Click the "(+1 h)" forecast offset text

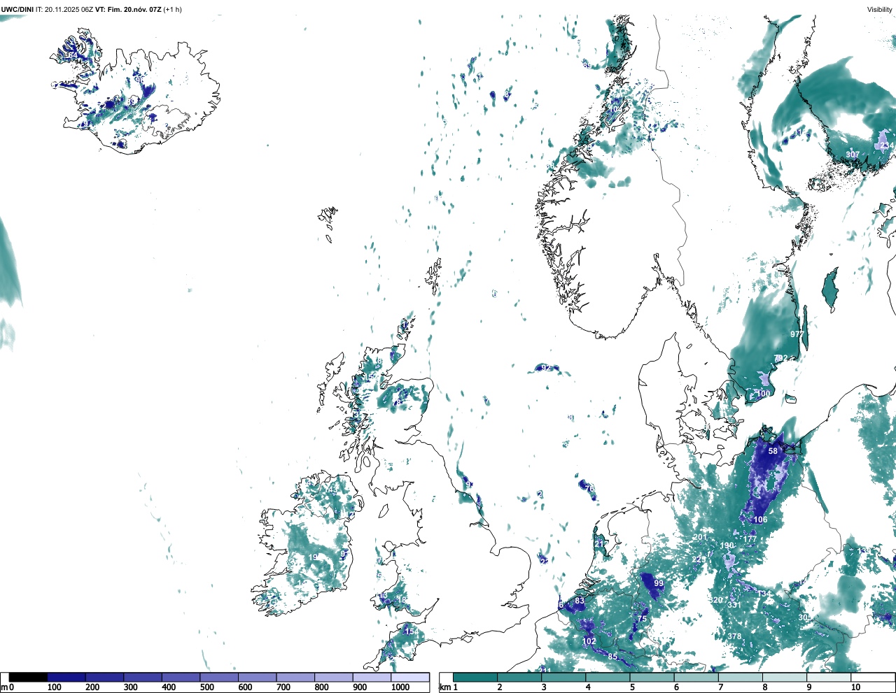click(x=172, y=9)
